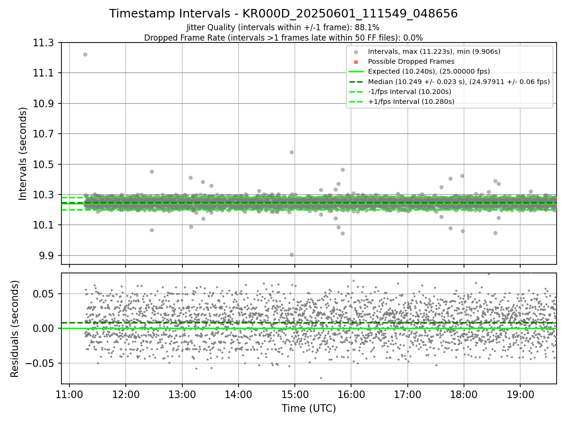Click the red dot marker in the legend
The height and width of the screenshot is (425, 567).
(x=356, y=62)
